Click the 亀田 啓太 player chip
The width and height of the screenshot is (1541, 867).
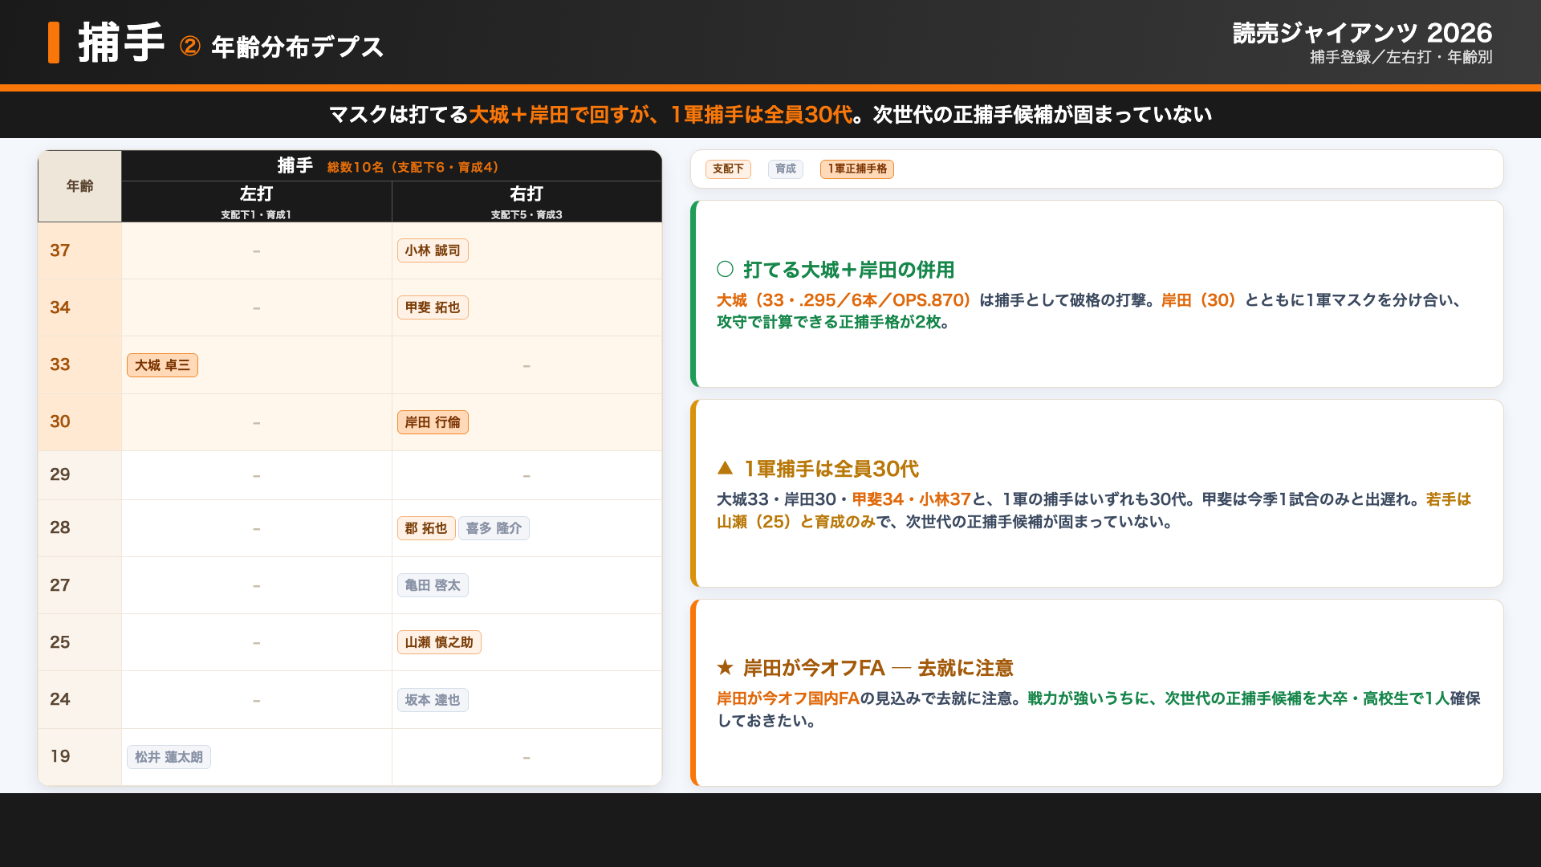pos(433,585)
